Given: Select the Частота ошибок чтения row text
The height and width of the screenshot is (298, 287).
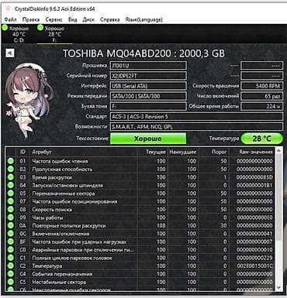Looking at the screenshot, I should click(x=60, y=161).
